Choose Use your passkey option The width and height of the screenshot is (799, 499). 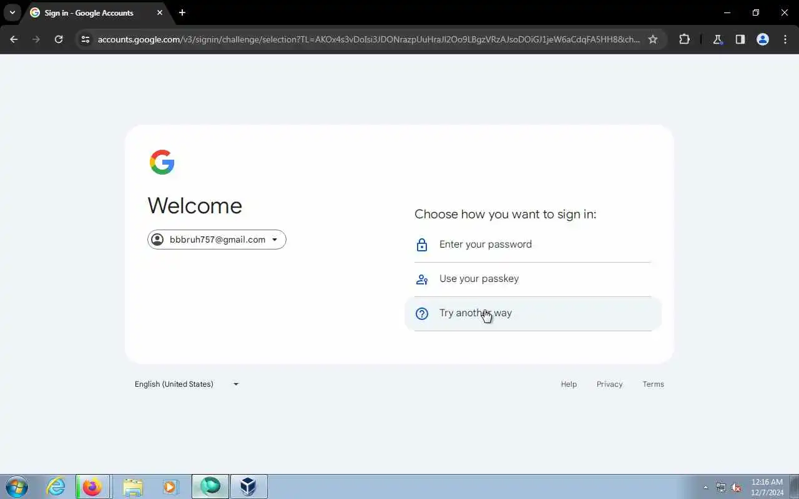[x=533, y=279]
